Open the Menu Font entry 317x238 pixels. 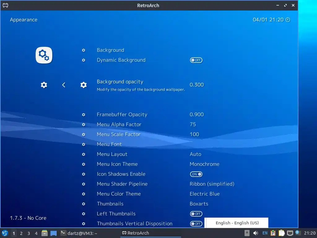[109, 144]
